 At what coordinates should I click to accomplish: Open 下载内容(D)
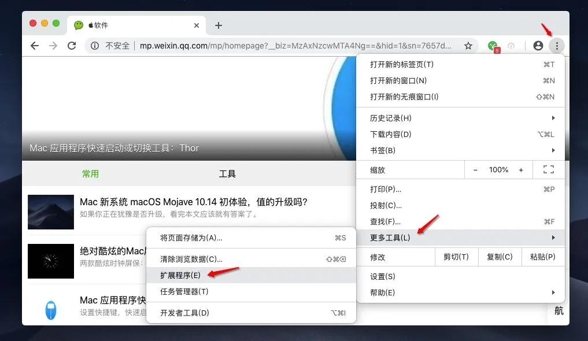(460, 134)
